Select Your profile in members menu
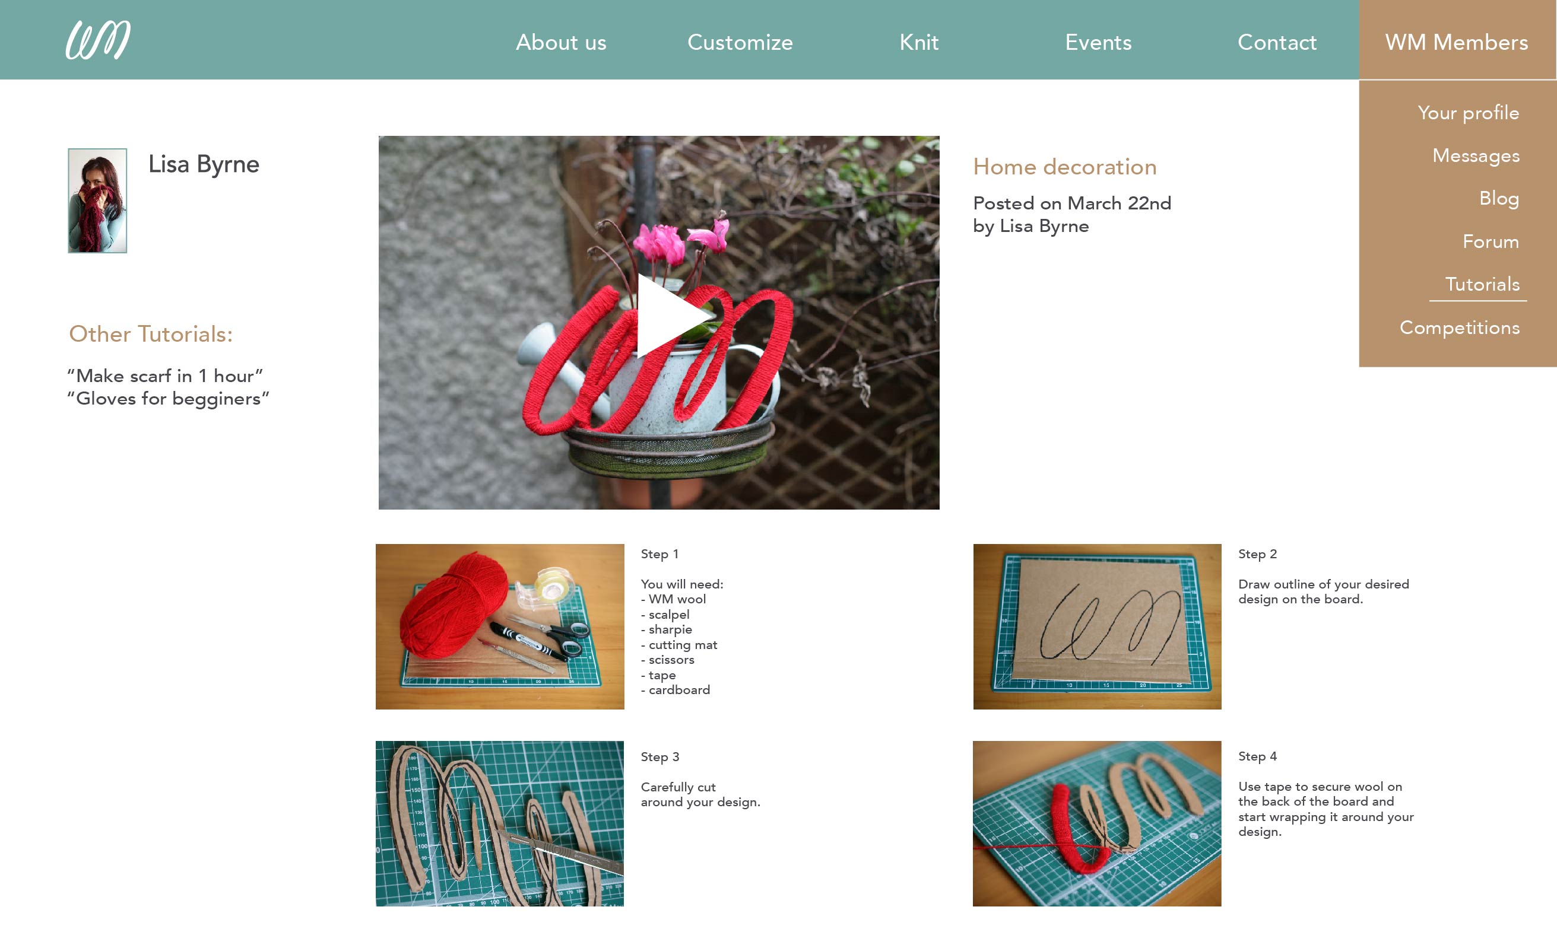The width and height of the screenshot is (1557, 948). point(1468,113)
